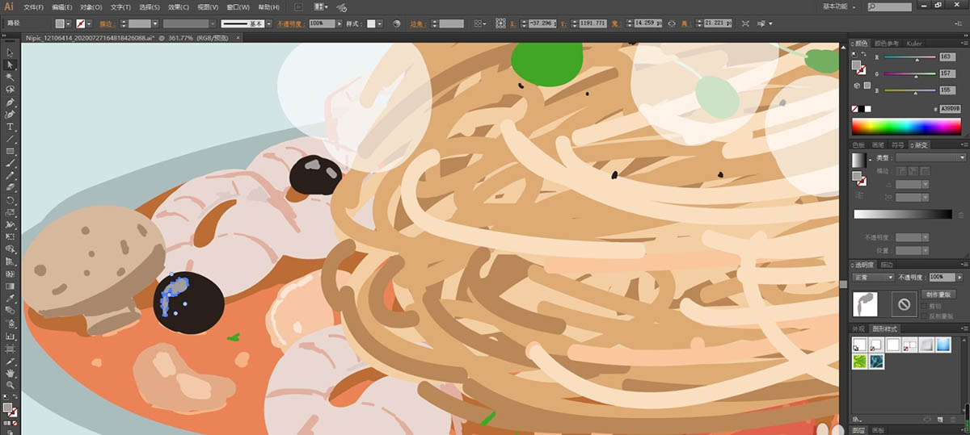
Task: Tick the 反相蒙版 (Invert Mask) checkbox
Action: 925,316
